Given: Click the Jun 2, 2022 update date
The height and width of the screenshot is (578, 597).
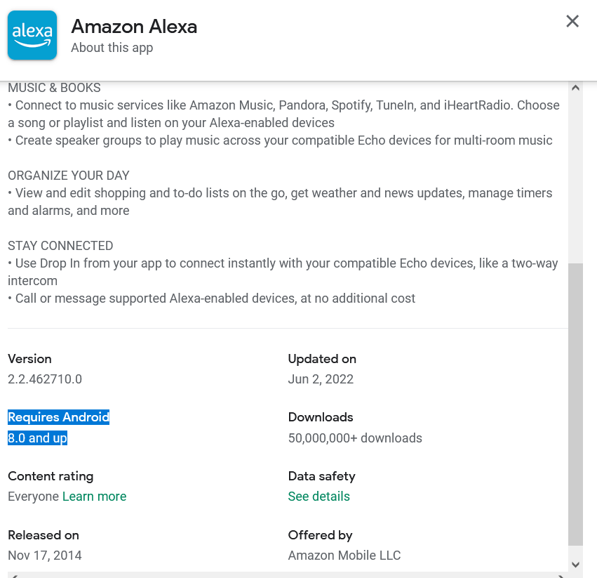Looking at the screenshot, I should [x=321, y=379].
